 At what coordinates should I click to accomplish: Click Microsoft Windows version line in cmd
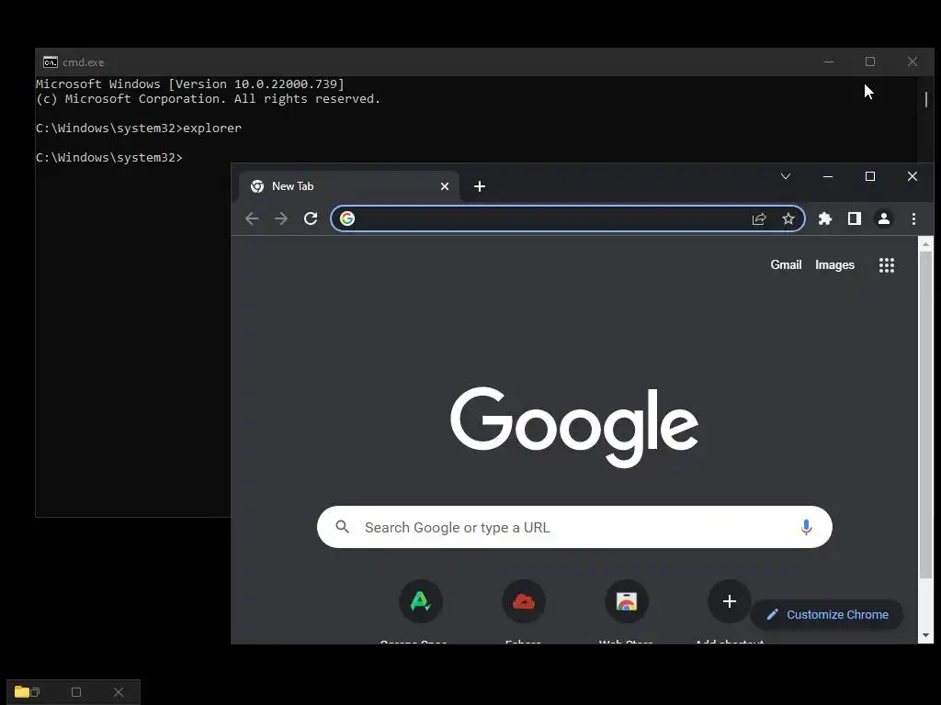[x=190, y=84]
